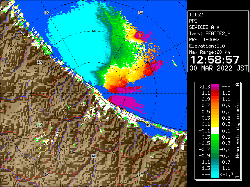Click the top-right "60" range ring label

pos(141,12)
